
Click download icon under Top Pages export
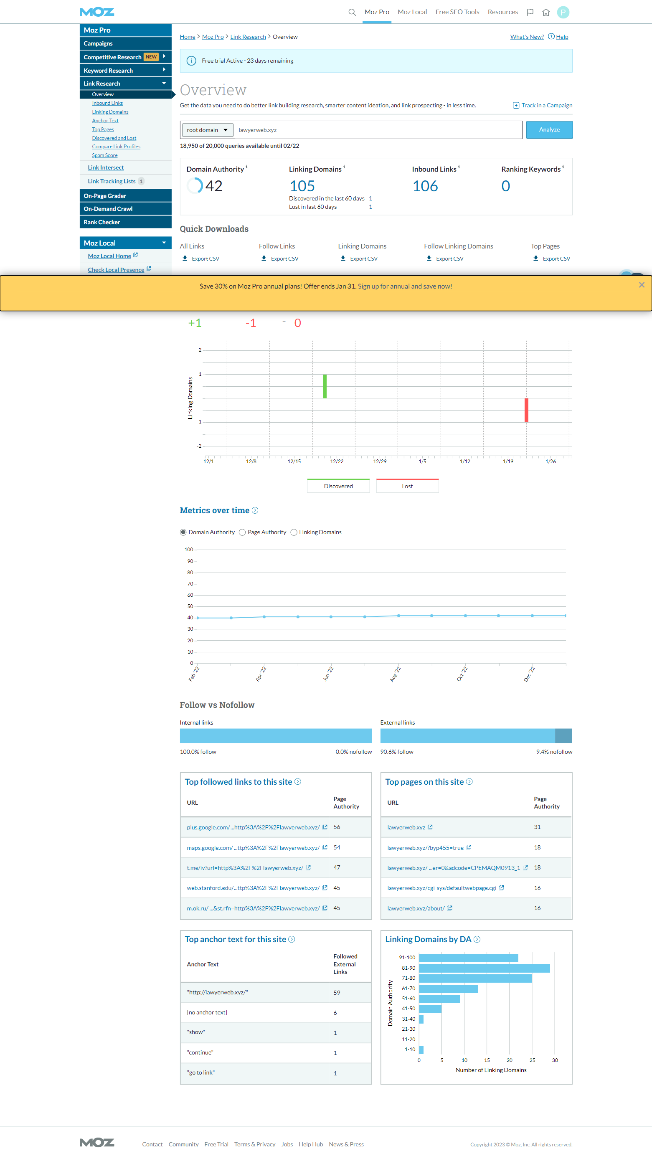tap(535, 259)
